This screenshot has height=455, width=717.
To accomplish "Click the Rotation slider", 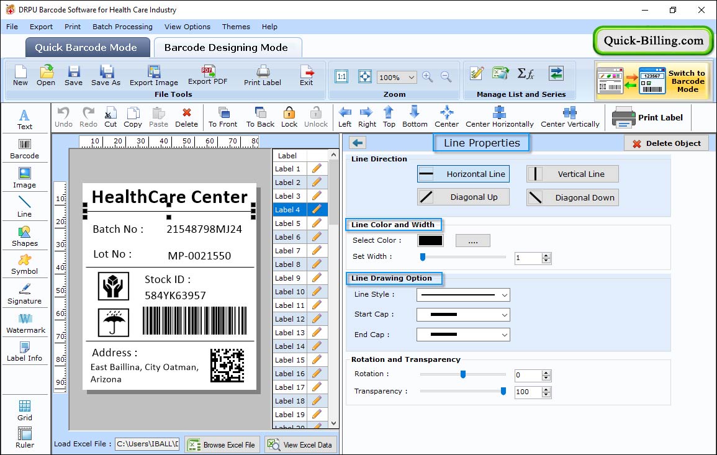I will [462, 374].
